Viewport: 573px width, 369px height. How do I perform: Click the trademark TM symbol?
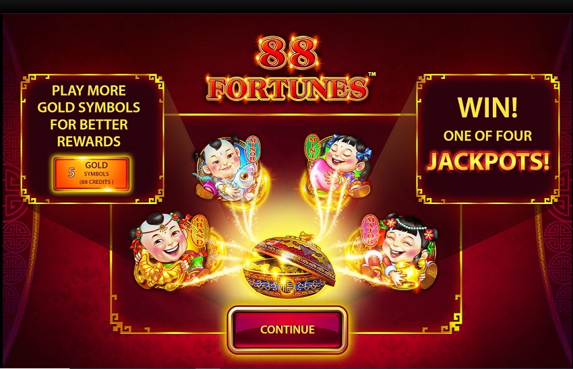tap(371, 74)
